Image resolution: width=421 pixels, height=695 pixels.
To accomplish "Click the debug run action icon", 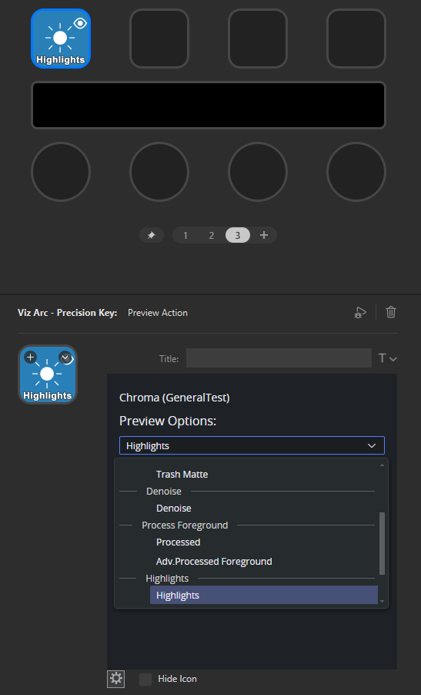I will (x=360, y=313).
